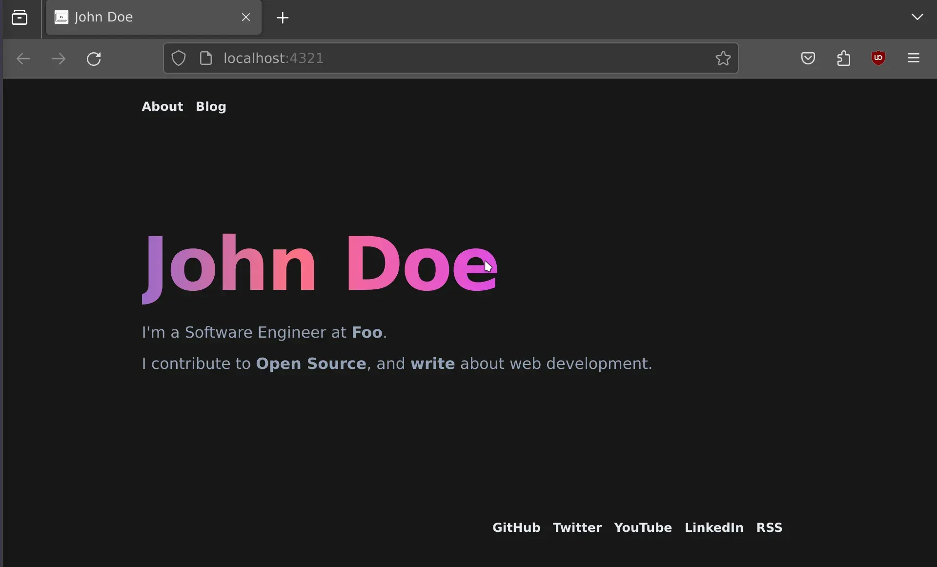Screen dimensions: 937x567
Task: Visit the GitHub footer link
Action: coord(516,527)
